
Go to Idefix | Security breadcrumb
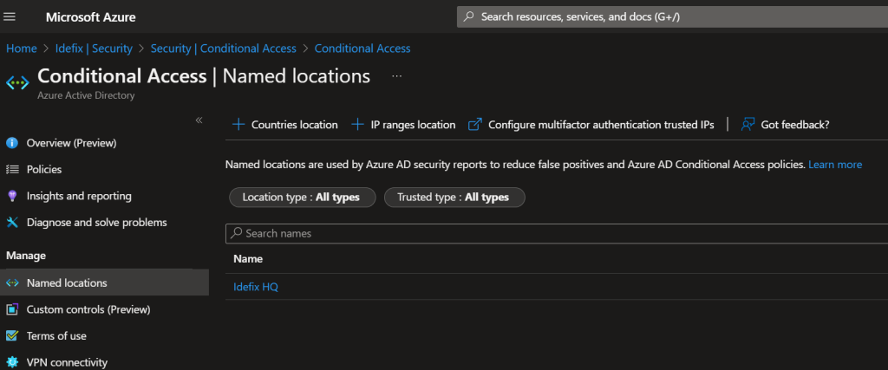pyautogui.click(x=94, y=49)
